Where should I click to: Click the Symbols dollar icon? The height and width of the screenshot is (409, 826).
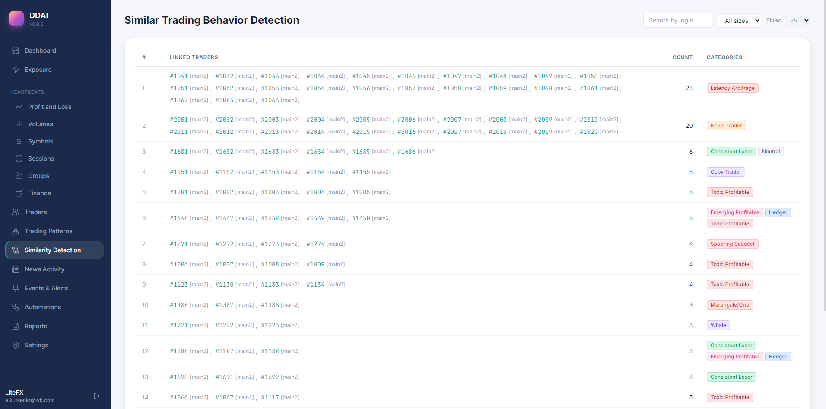point(19,141)
